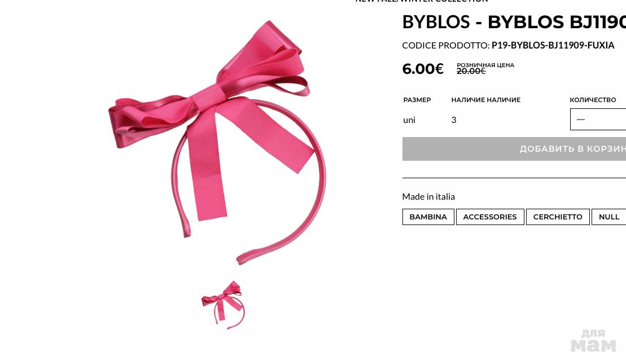Click the minus icon in quantity box
Image resolution: width=626 pixels, height=361 pixels.
pos(581,119)
